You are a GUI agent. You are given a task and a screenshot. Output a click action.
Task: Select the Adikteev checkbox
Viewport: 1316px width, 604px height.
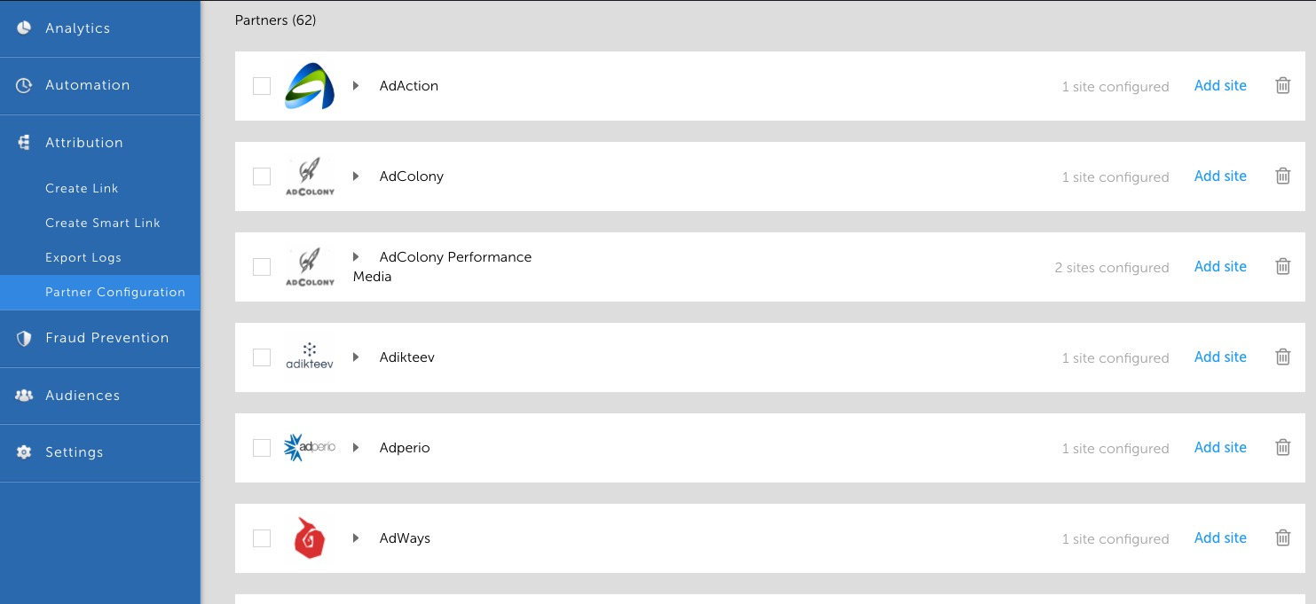point(262,357)
